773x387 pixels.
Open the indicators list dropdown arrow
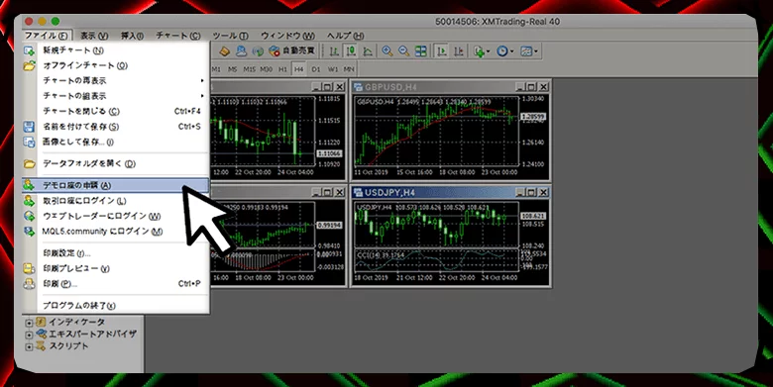[488, 51]
